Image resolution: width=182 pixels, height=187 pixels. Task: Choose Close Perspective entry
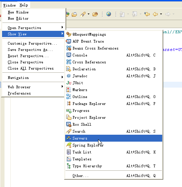33,62
